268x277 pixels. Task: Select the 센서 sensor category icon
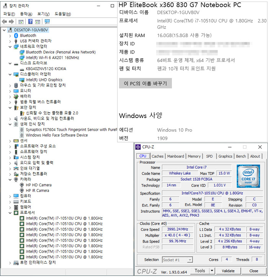pyautogui.click(x=16, y=141)
